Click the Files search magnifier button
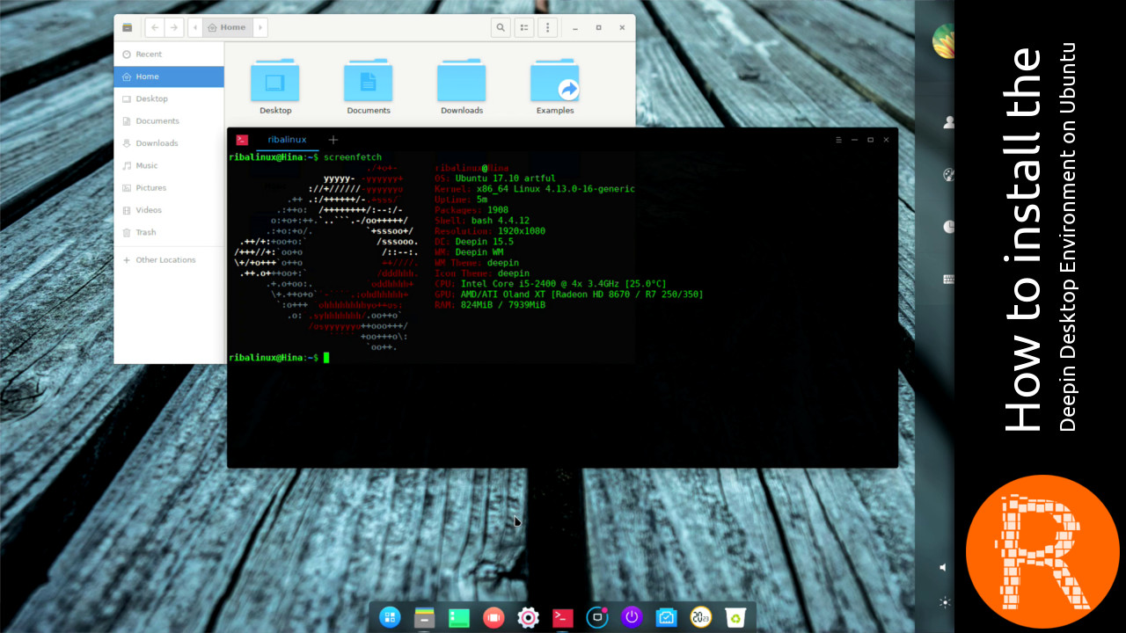This screenshot has width=1126, height=633. click(x=501, y=27)
